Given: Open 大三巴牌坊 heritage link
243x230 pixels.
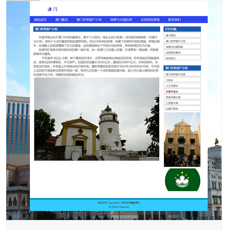Looking at the screenshot, I should click(182, 86).
